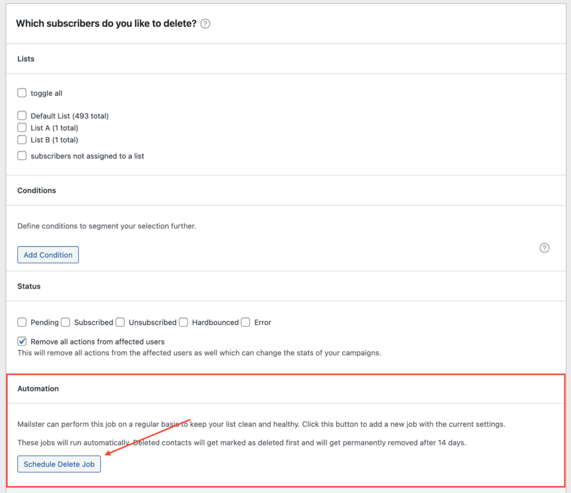
Task: Select the Error status checkbox
Action: [x=246, y=322]
